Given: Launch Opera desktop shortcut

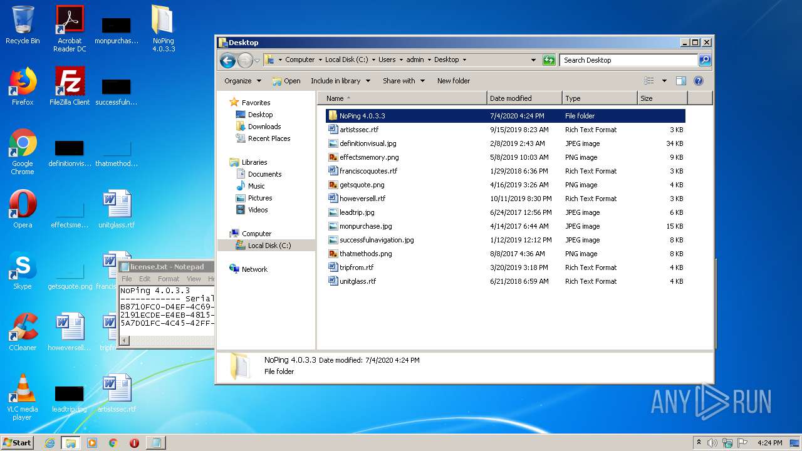Looking at the screenshot, I should click(23, 209).
